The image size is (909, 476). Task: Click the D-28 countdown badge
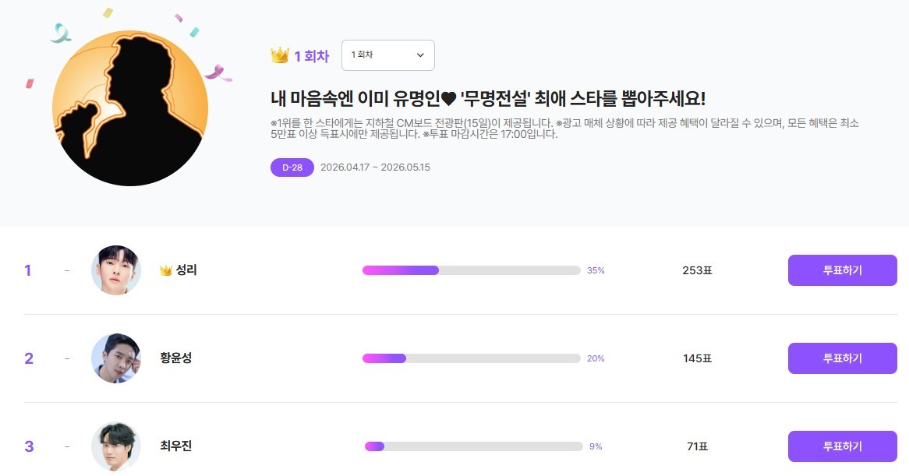coord(292,167)
